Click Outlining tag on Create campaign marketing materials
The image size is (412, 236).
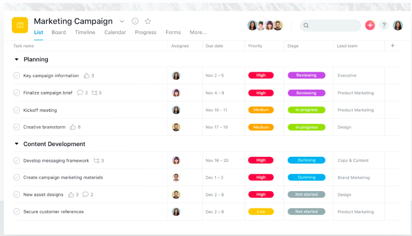click(x=306, y=178)
